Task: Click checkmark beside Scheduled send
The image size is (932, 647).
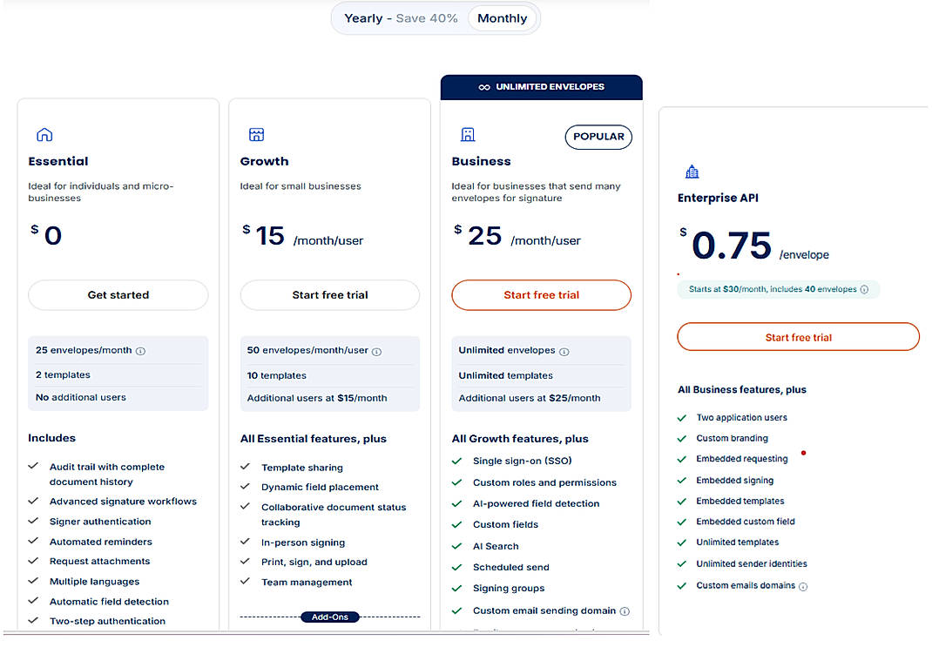Action: tap(456, 568)
